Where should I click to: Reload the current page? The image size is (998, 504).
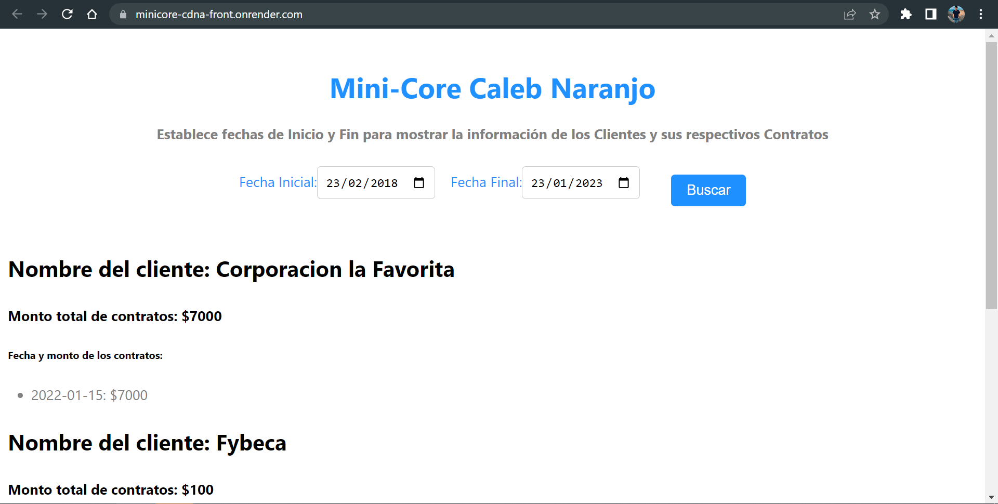point(67,14)
